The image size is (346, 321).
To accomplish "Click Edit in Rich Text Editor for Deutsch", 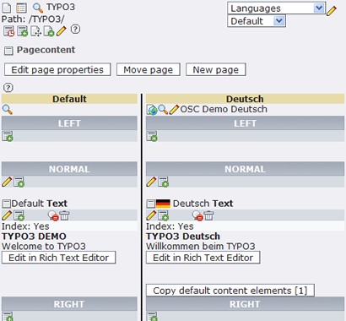I will pyautogui.click(x=203, y=258).
